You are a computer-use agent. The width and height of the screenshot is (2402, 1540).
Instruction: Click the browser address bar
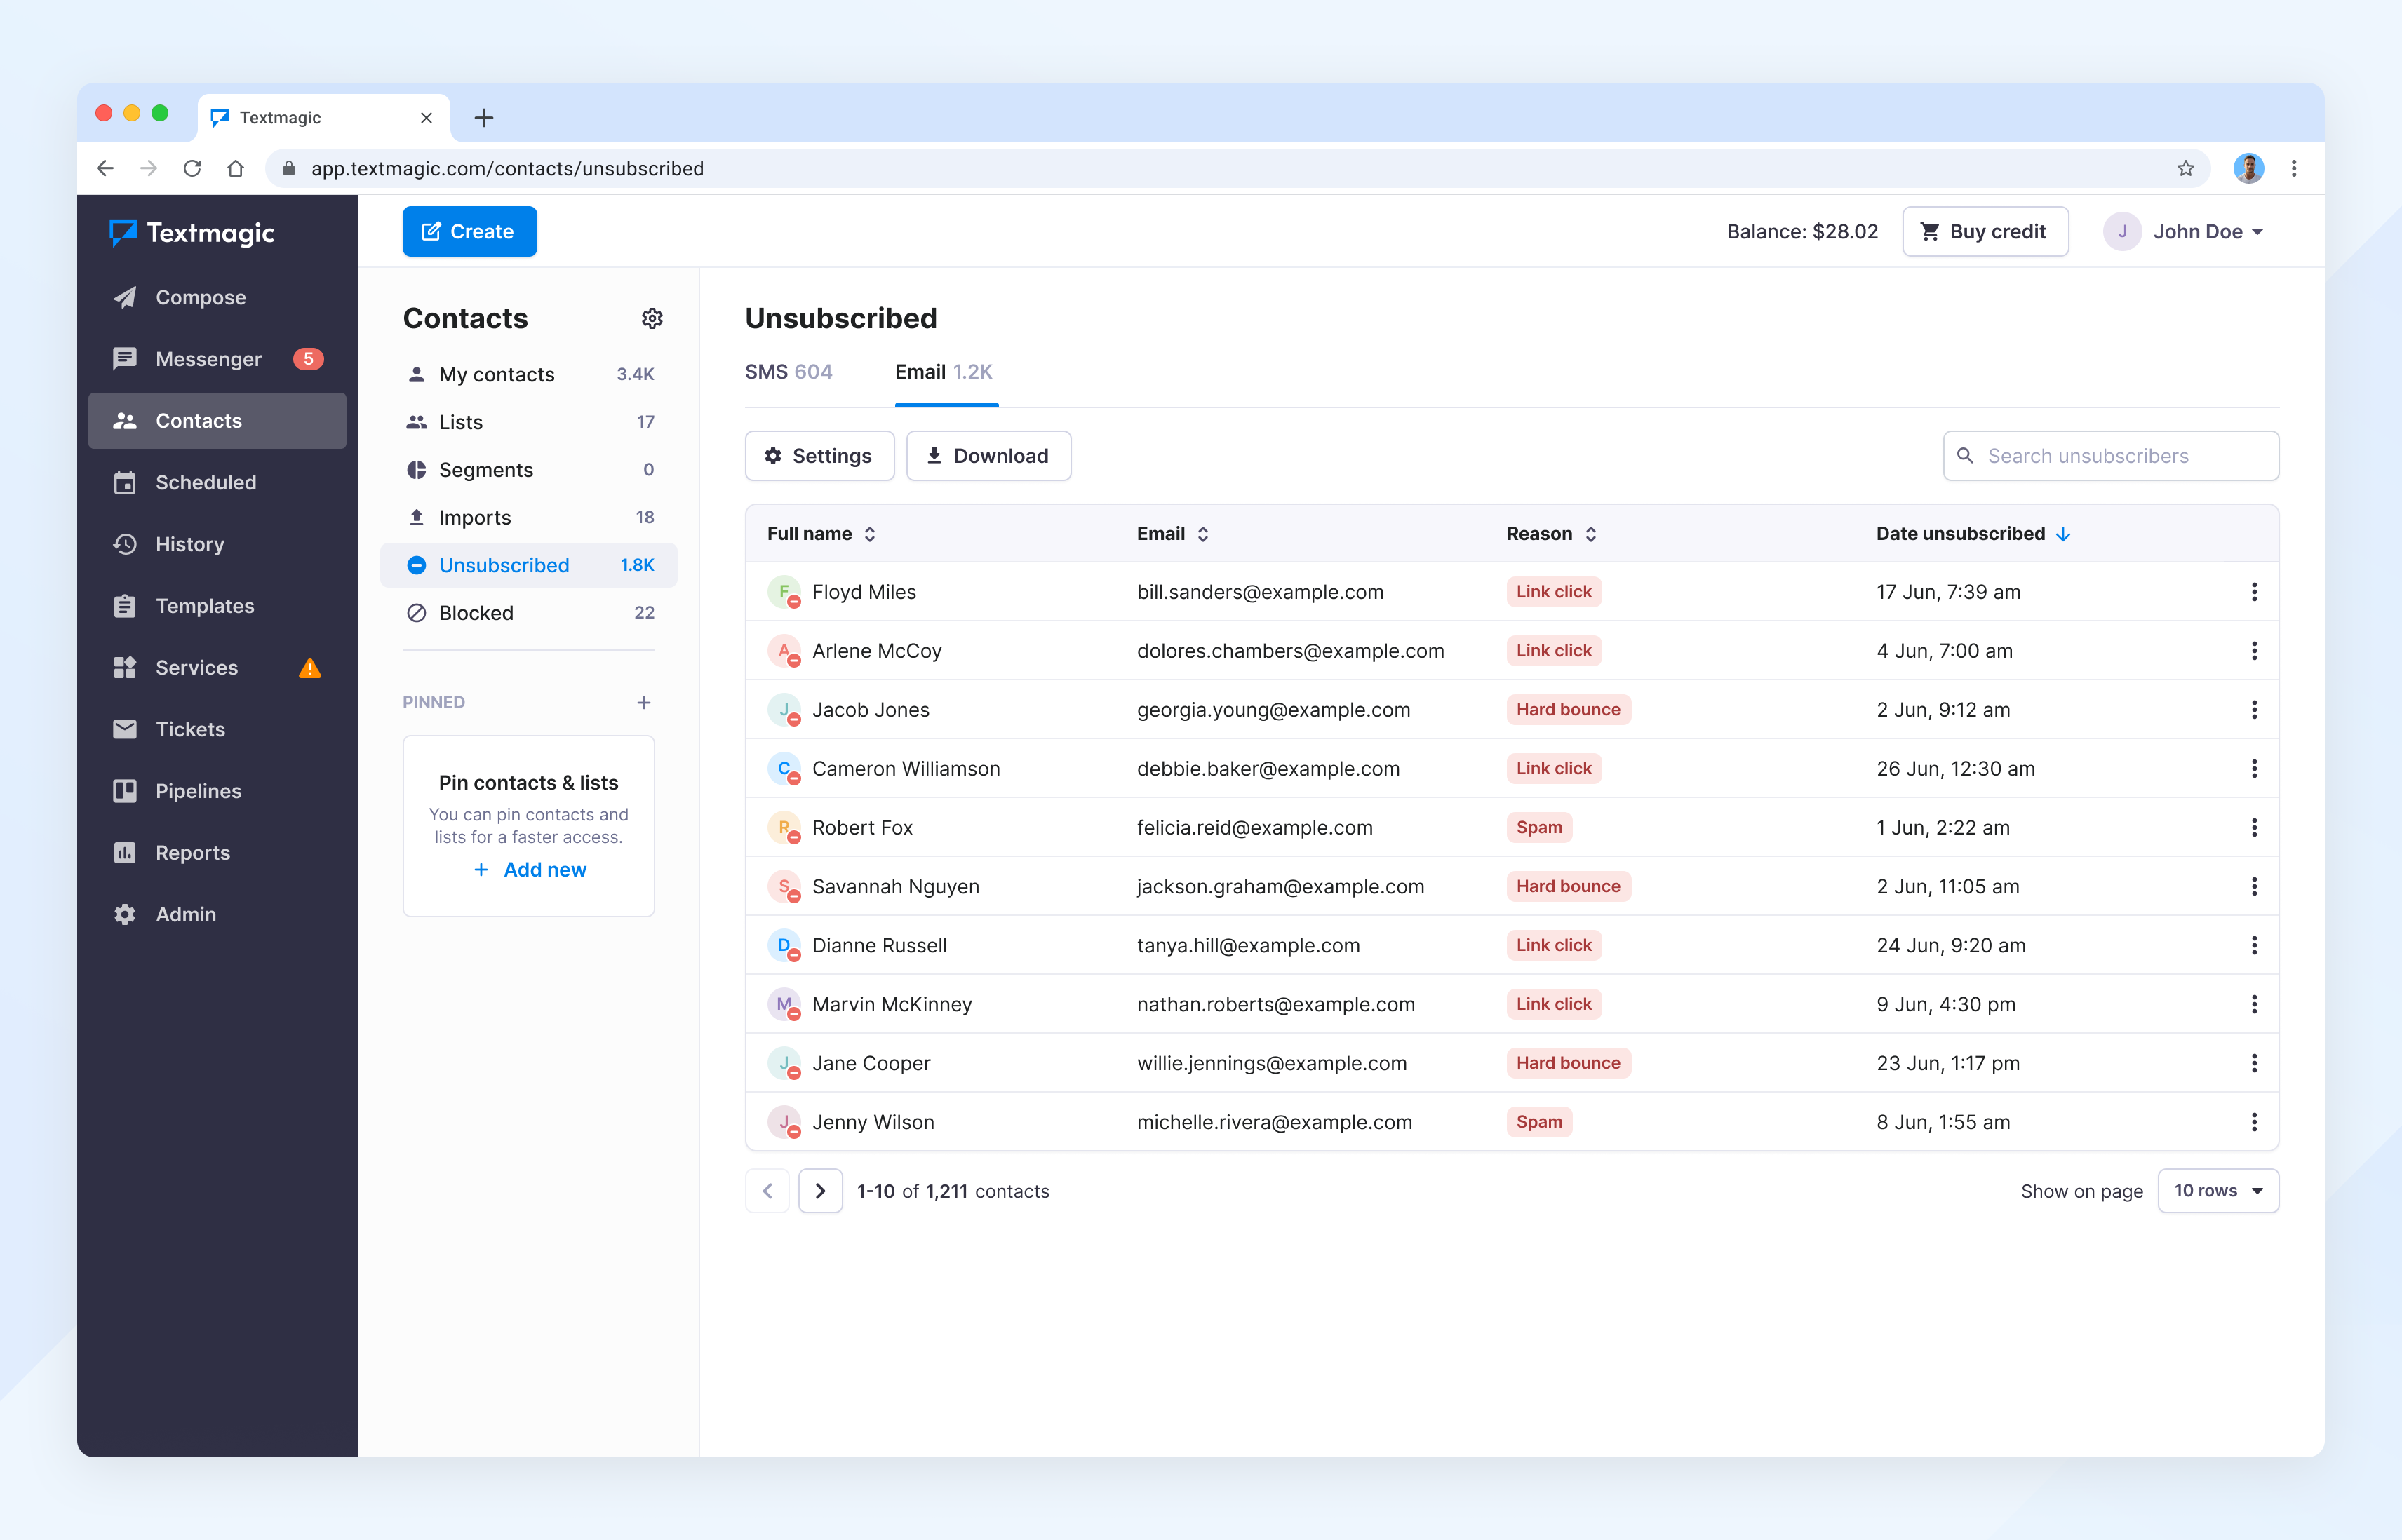[x=1237, y=168]
